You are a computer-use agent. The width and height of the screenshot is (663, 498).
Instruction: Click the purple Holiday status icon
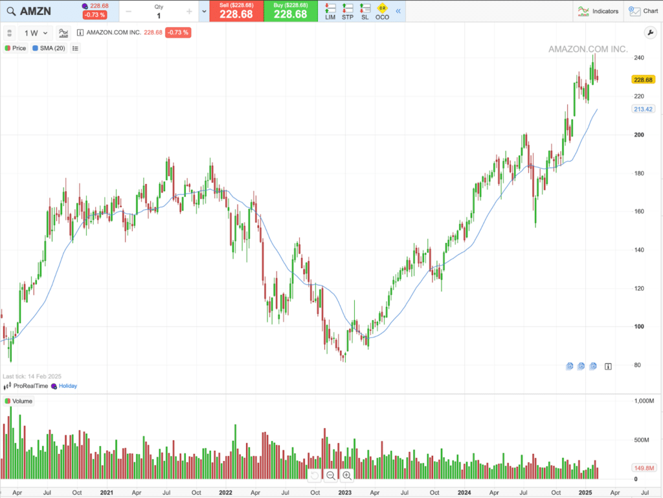54,386
